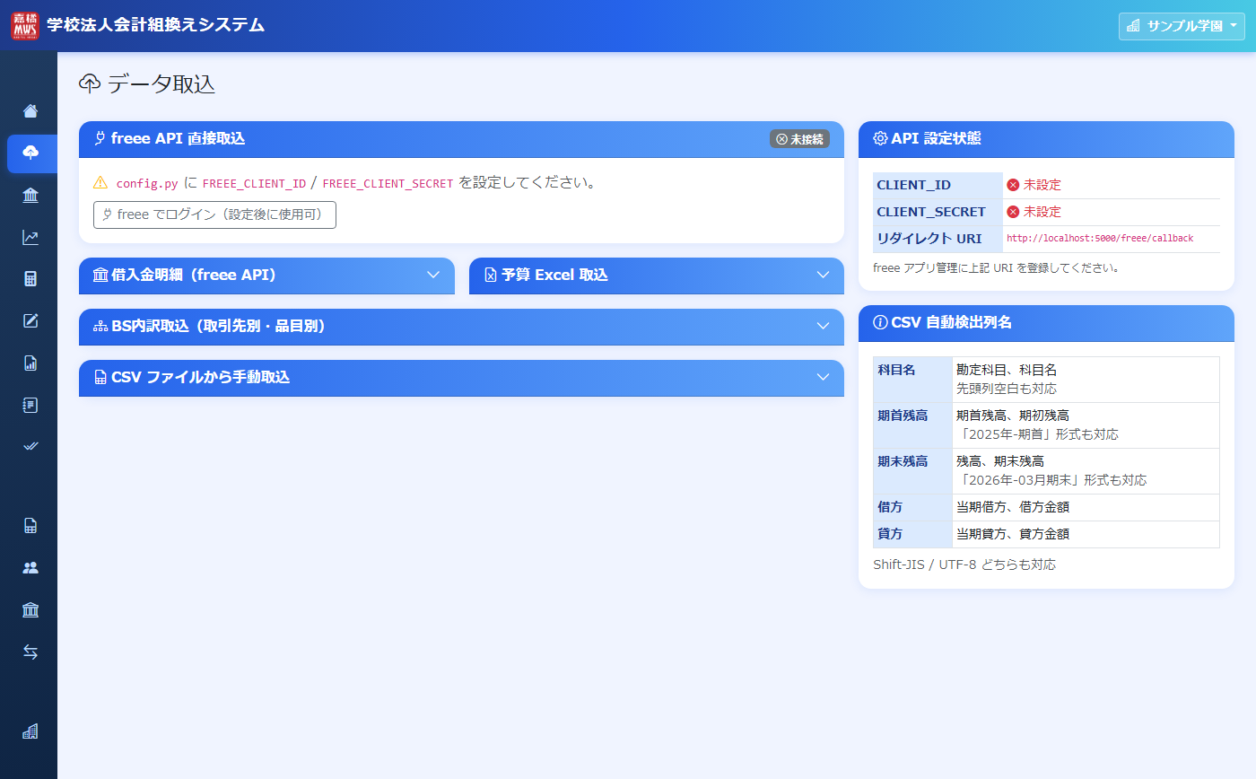Click the FREEE_CLIENT_SECRET code text
This screenshot has width=1256, height=779.
coord(388,184)
